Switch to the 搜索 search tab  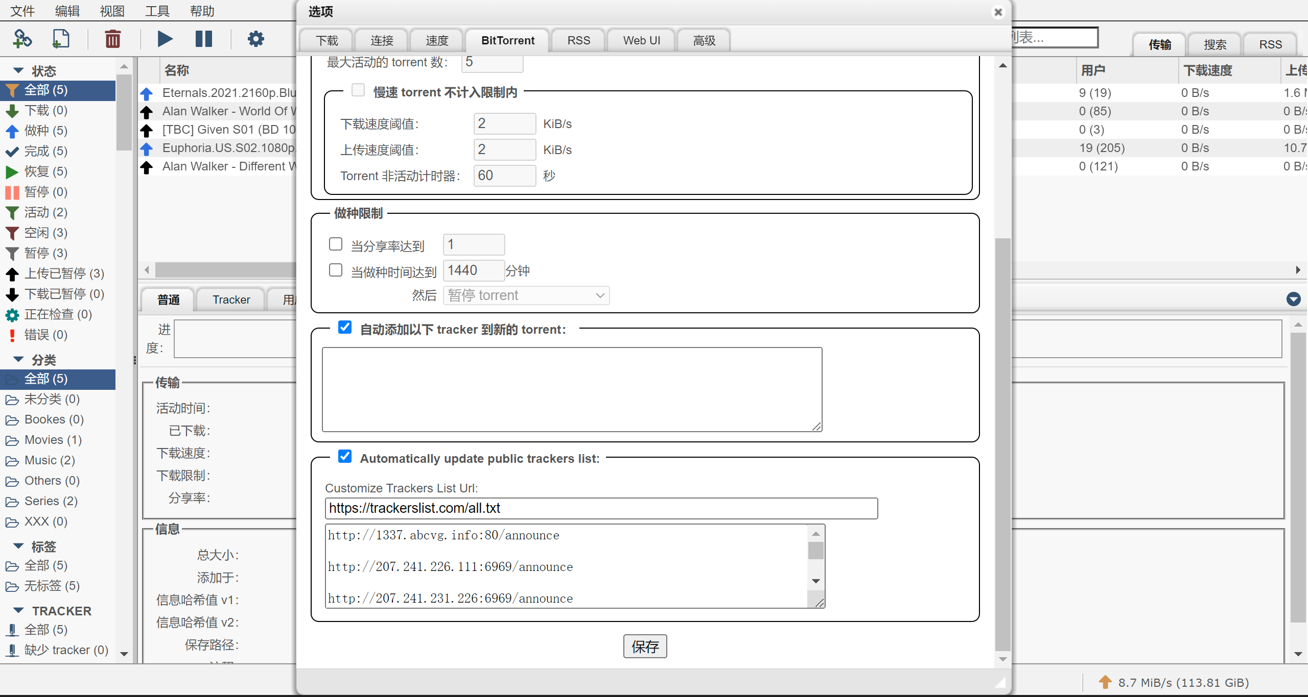1214,44
